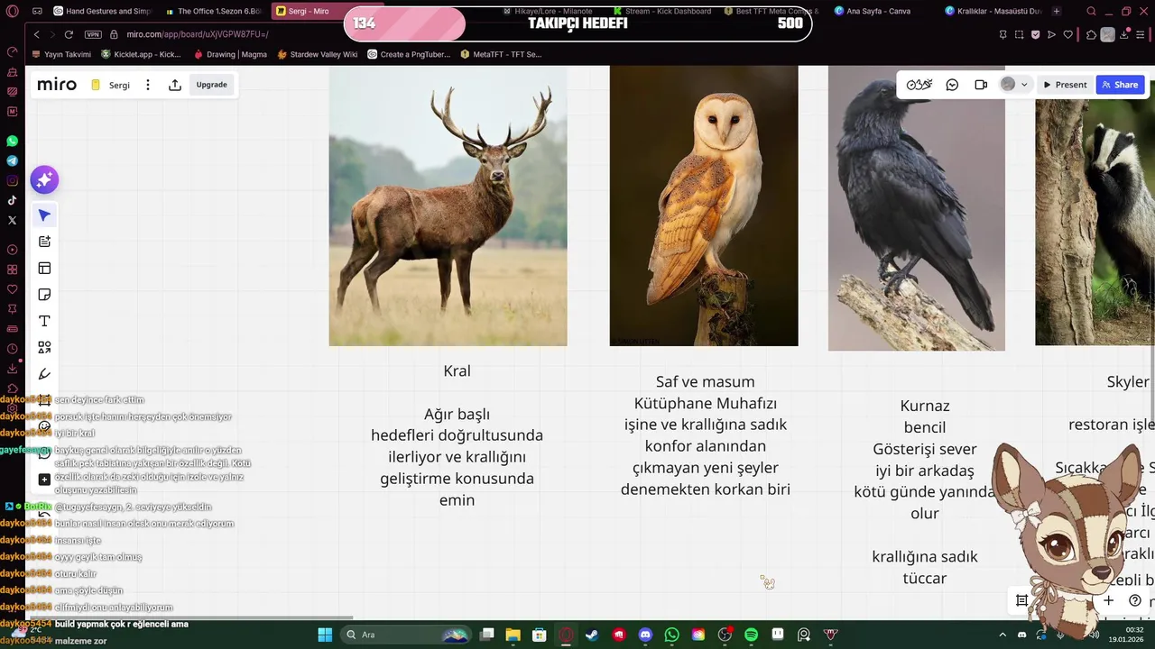1155x649 pixels.
Task: Open File Explorer from the taskbar
Action: tap(513, 635)
